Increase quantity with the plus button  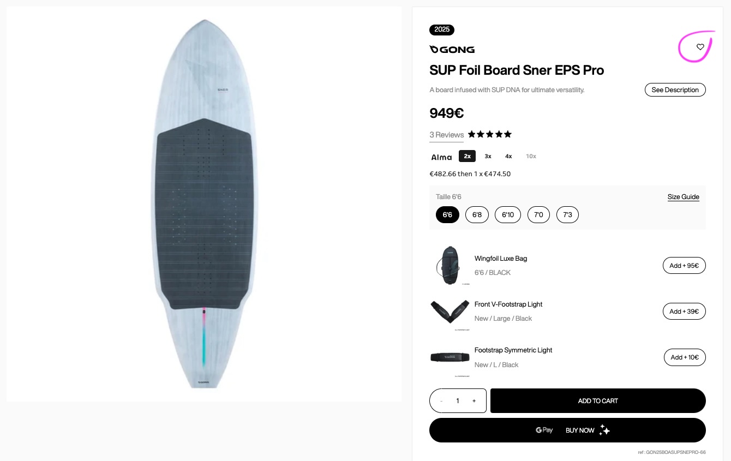(x=474, y=401)
